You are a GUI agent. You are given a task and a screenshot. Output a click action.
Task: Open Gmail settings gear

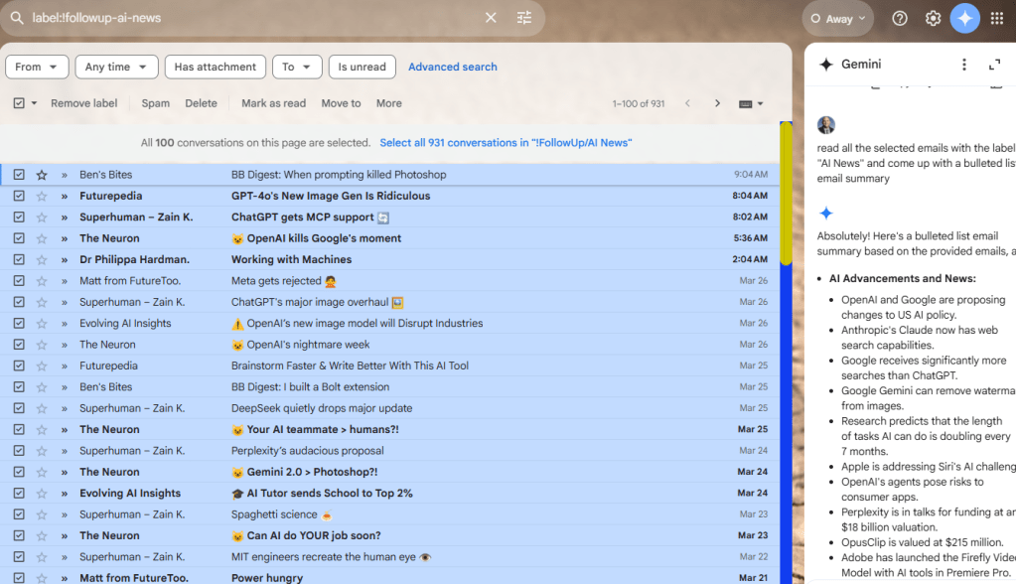pos(933,18)
